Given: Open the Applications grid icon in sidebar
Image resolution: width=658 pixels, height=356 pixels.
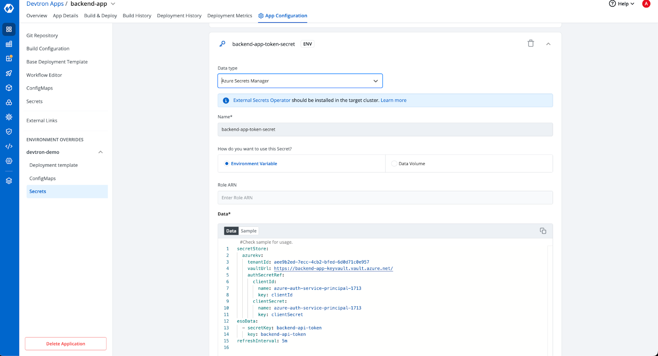Looking at the screenshot, I should 9,30.
